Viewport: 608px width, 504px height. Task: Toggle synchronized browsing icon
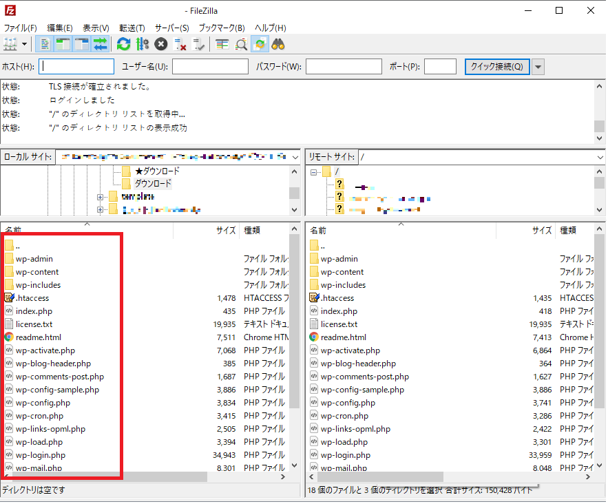tap(260, 44)
